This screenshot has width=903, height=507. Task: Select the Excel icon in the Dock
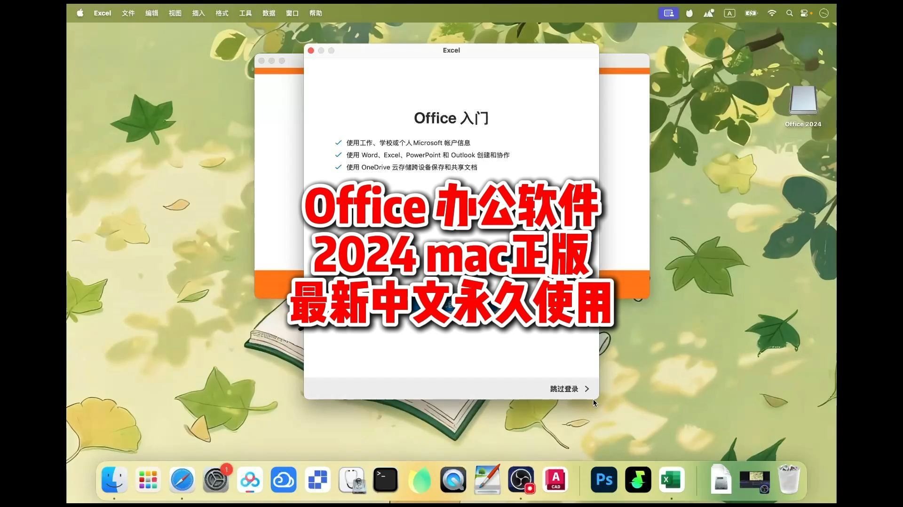[671, 480]
